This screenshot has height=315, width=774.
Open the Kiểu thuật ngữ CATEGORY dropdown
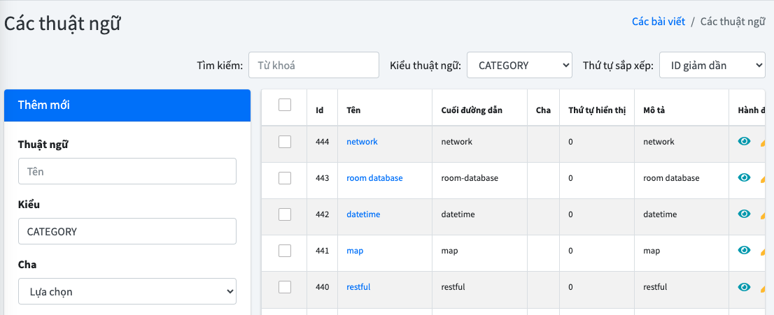(x=519, y=66)
